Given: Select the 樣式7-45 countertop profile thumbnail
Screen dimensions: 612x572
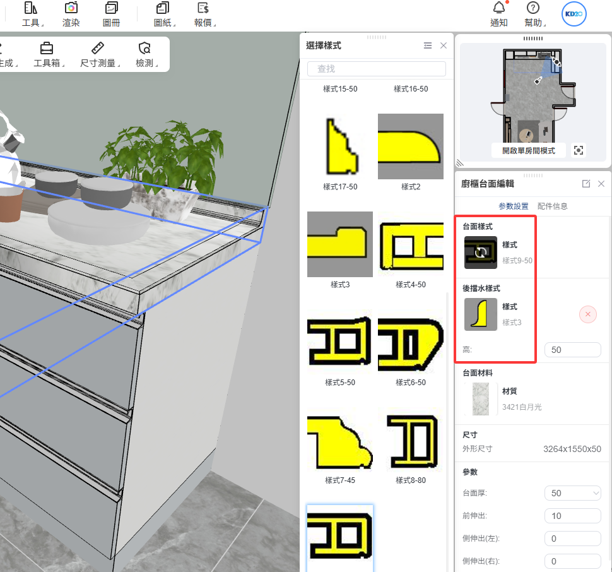Looking at the screenshot, I should click(x=340, y=442).
